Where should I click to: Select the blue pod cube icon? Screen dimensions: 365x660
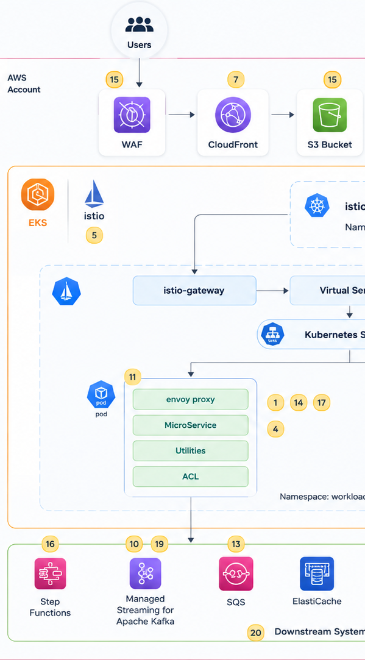coord(101,396)
